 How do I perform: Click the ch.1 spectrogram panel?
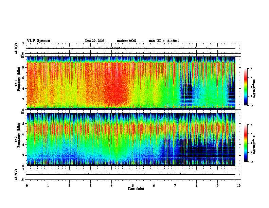[131, 83]
